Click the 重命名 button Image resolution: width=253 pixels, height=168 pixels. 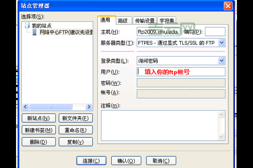pyautogui.click(x=76, y=130)
